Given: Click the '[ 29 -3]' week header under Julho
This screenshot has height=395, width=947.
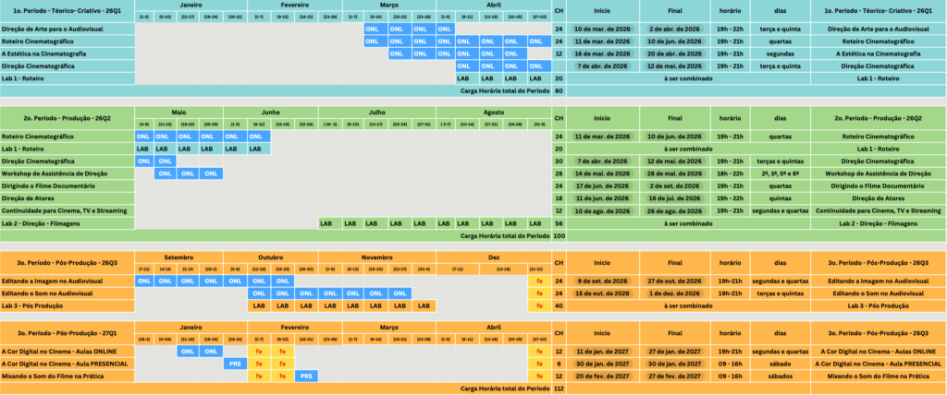Looking at the screenshot, I should tap(330, 125).
